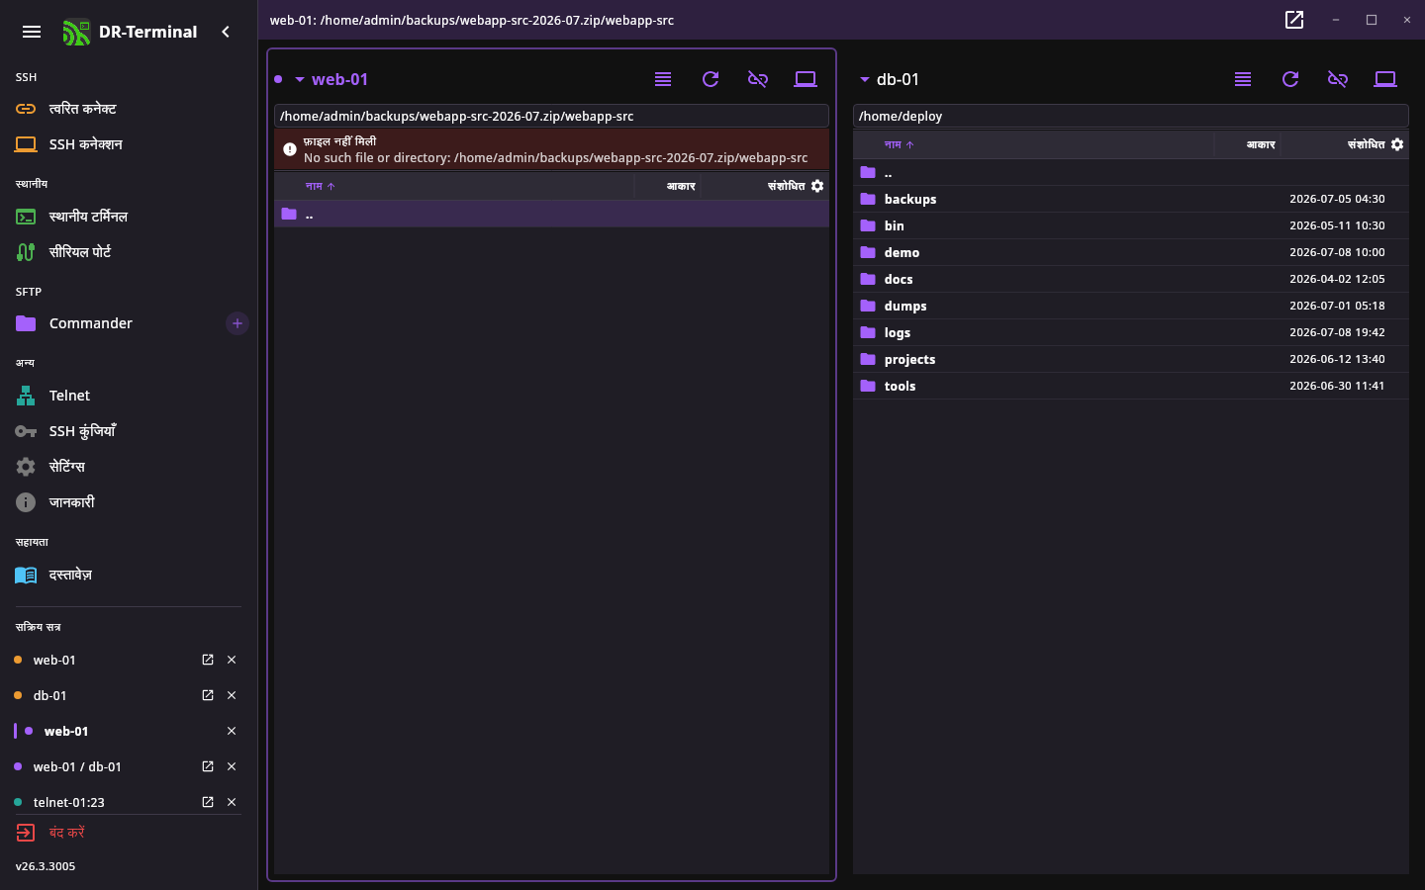The width and height of the screenshot is (1425, 890).
Task: Edit the /home/deploy path field
Action: tap(1131, 116)
